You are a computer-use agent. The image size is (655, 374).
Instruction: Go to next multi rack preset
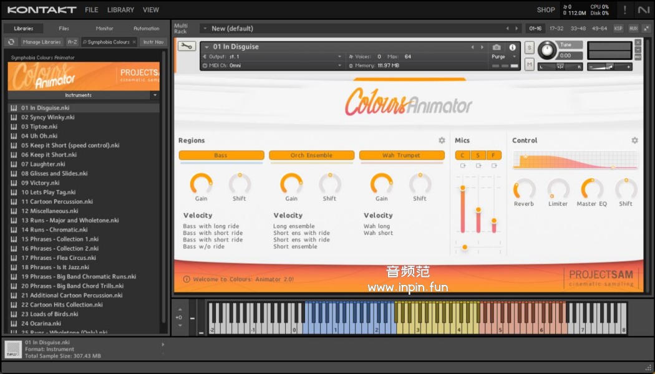pos(517,29)
